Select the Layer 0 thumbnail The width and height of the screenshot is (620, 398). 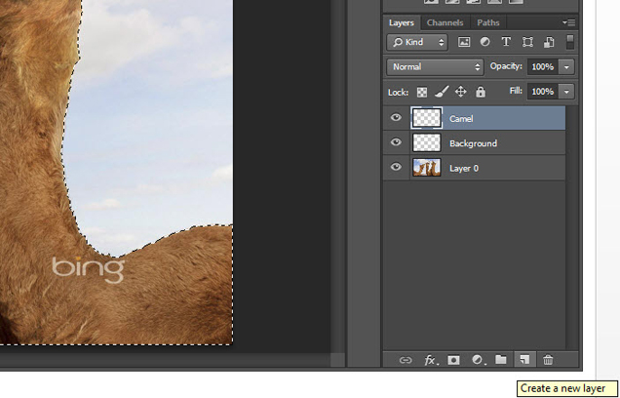(x=426, y=168)
